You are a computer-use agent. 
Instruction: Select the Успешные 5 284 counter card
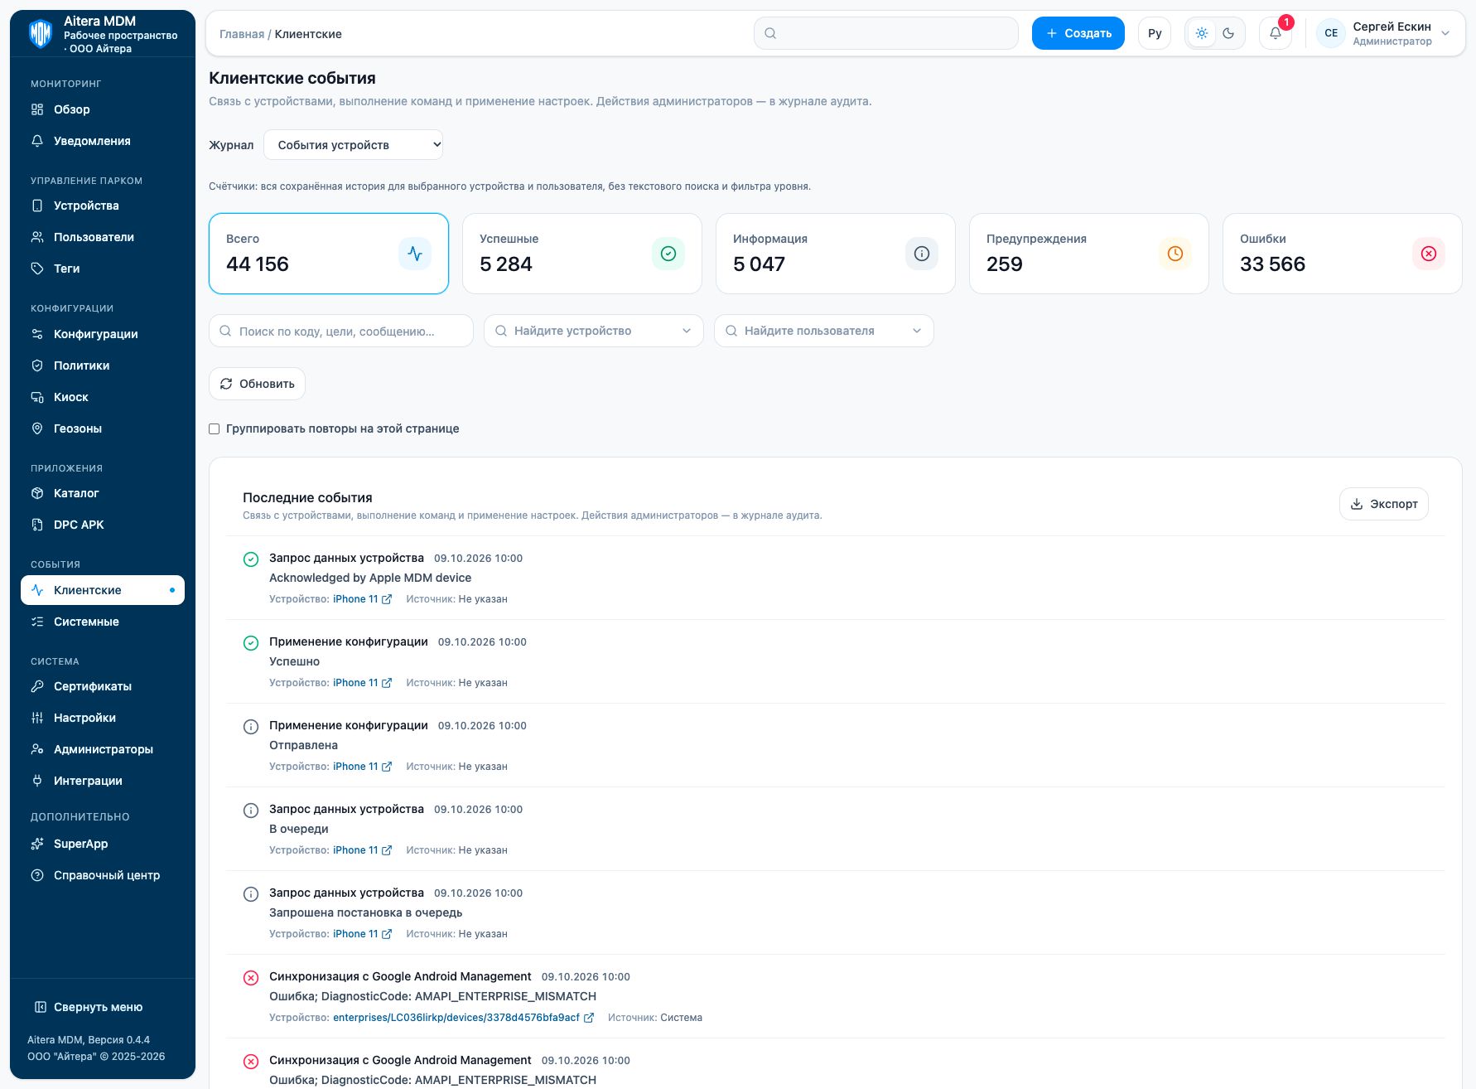582,254
